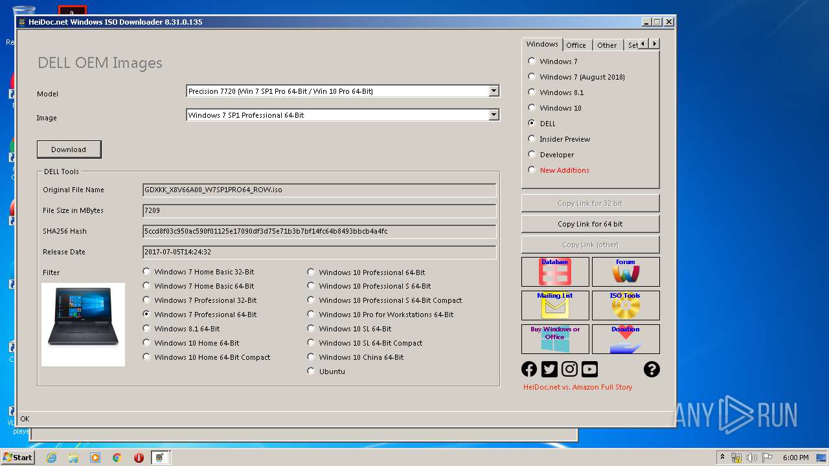Viewport: 829px width, 466px height.
Task: Click the SHA256 Hash field
Action: point(319,232)
